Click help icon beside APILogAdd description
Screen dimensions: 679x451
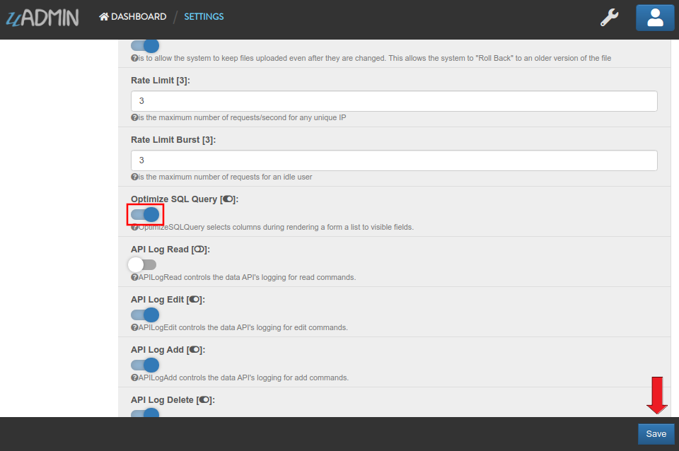tap(134, 377)
